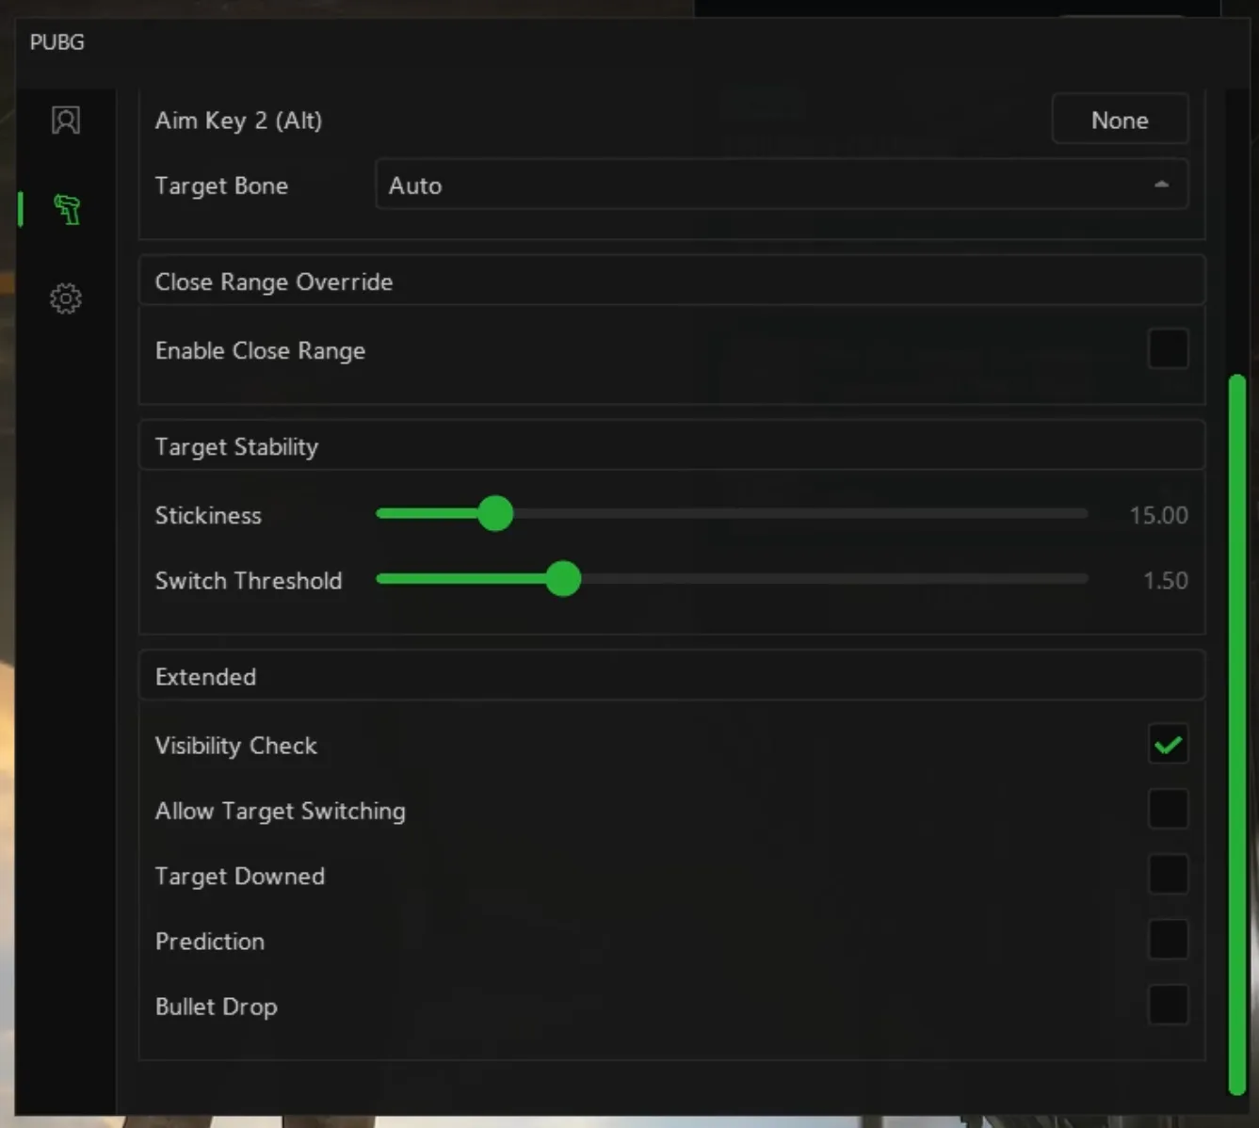1259x1128 pixels.
Task: Click the Allow Target Switching label
Action: pos(281,811)
